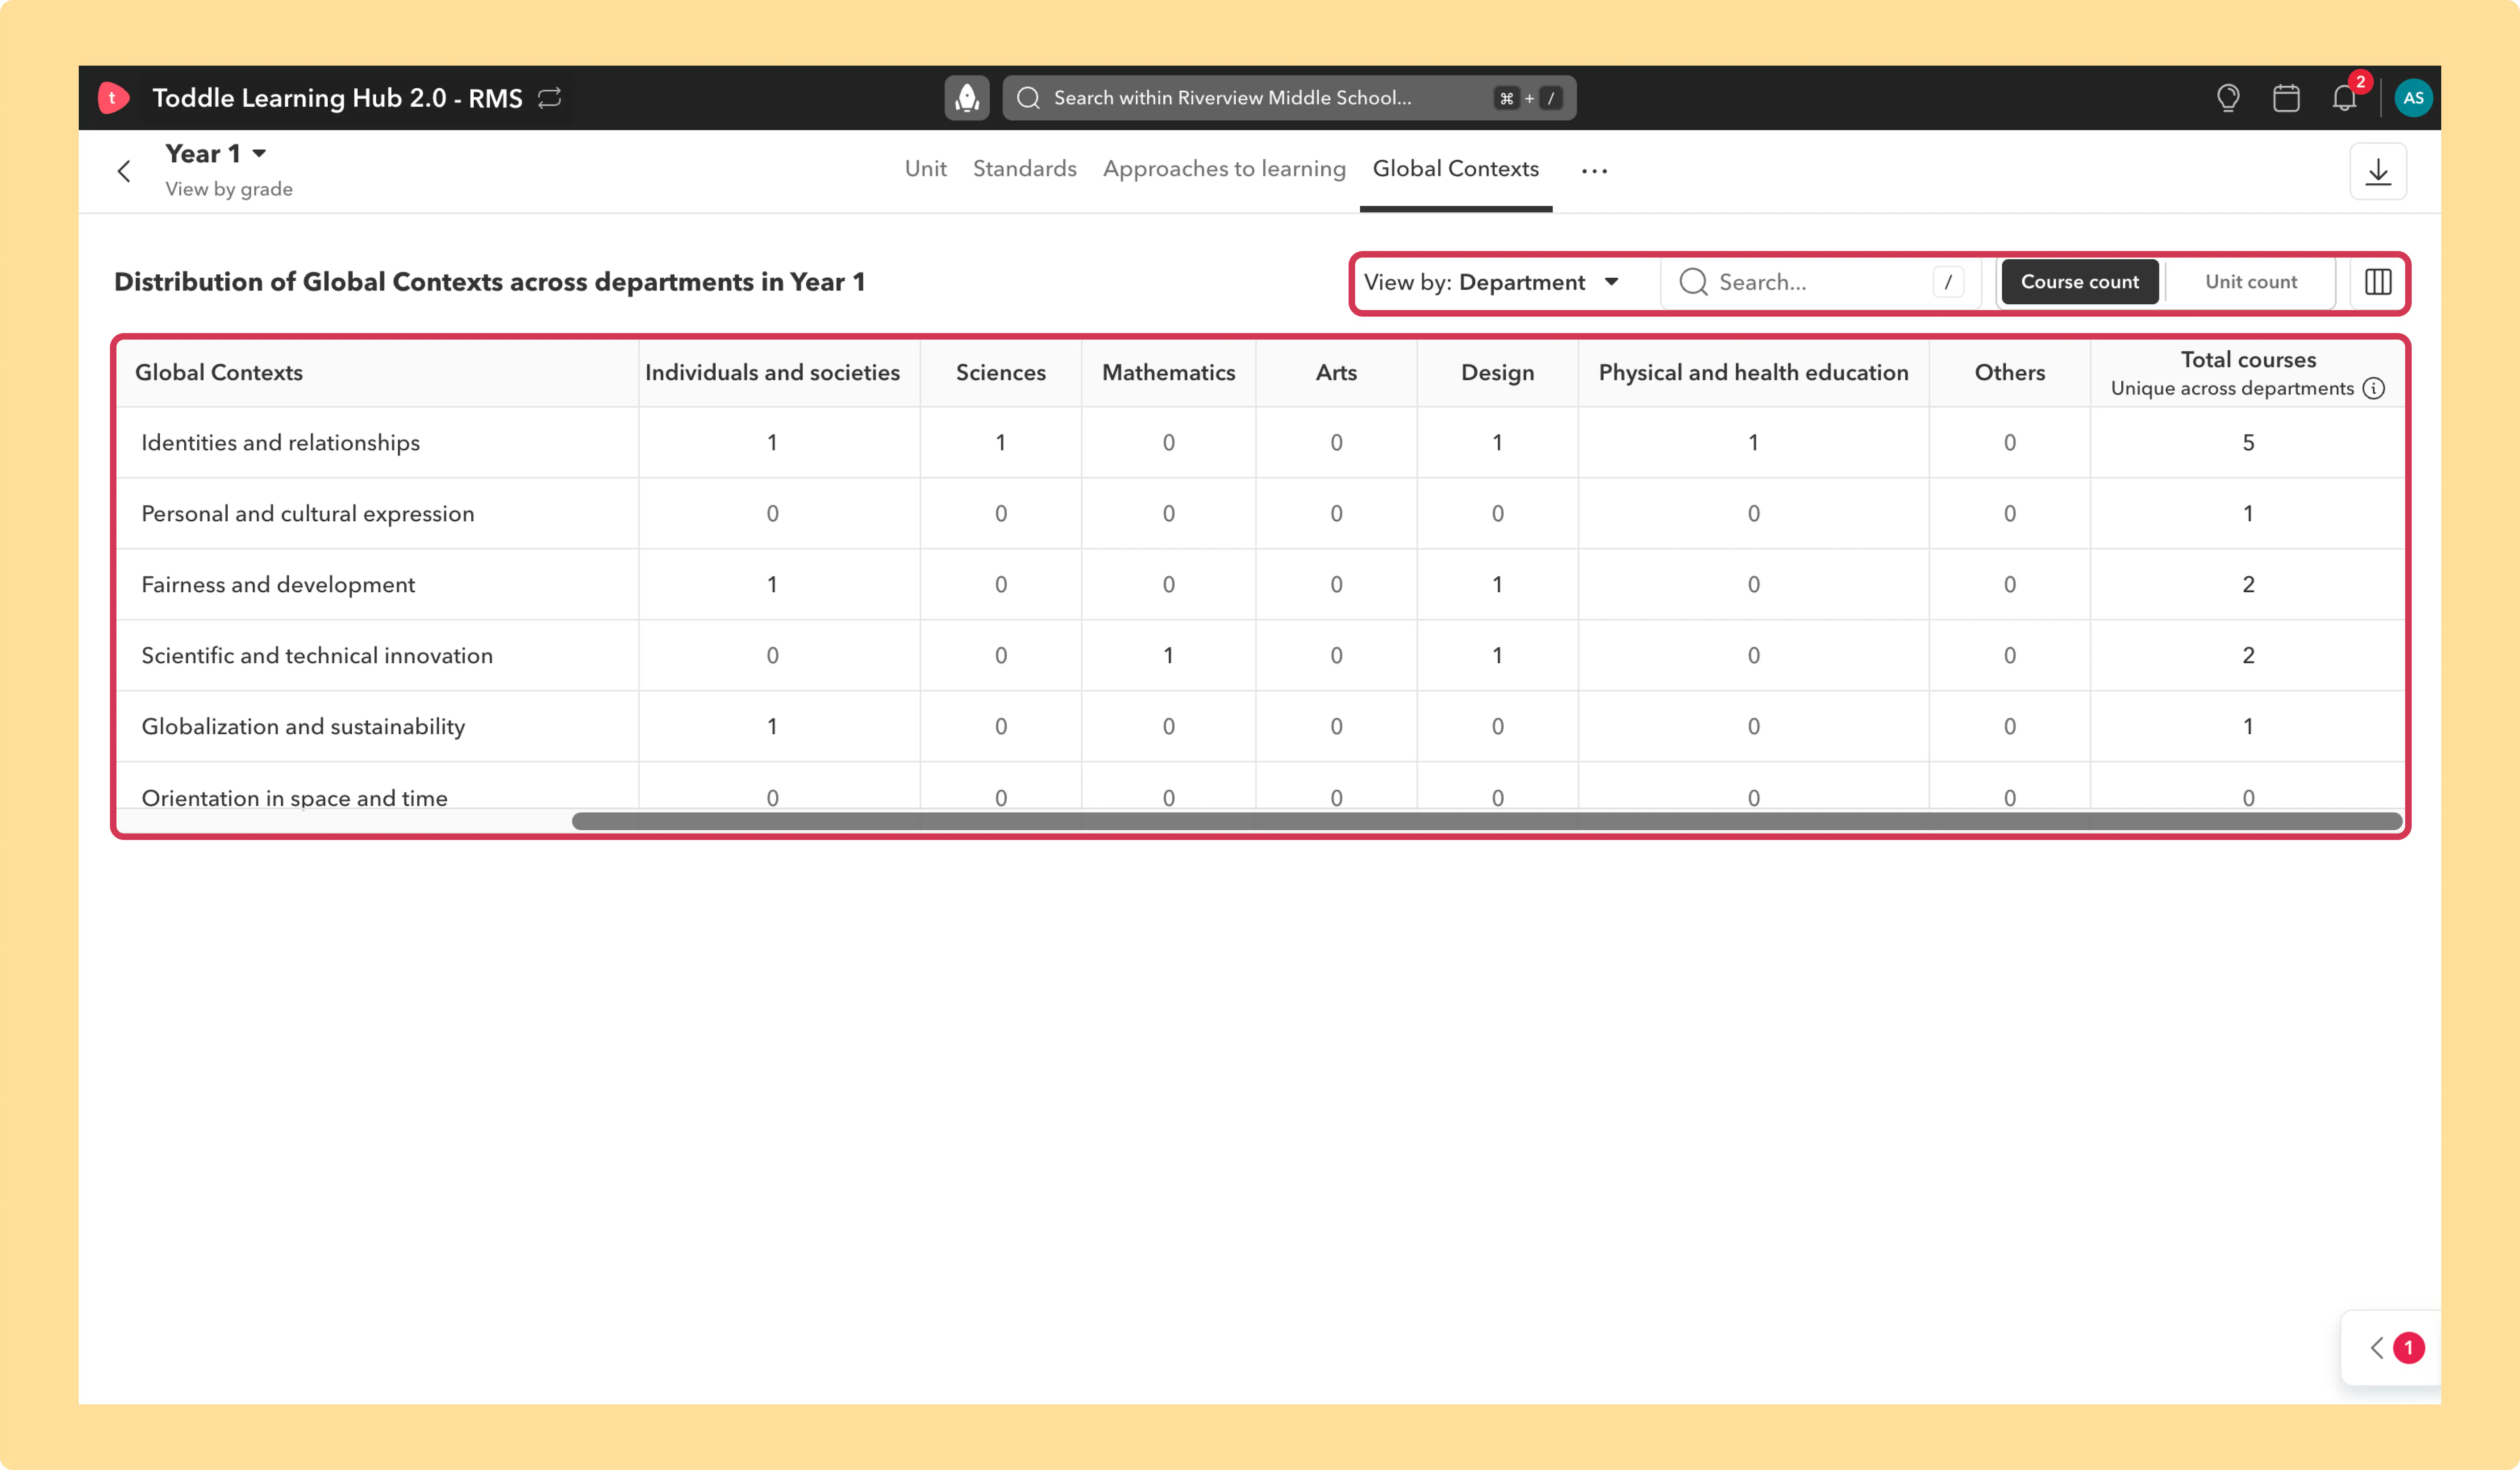
Task: Open the column settings icon
Action: [x=2378, y=282]
